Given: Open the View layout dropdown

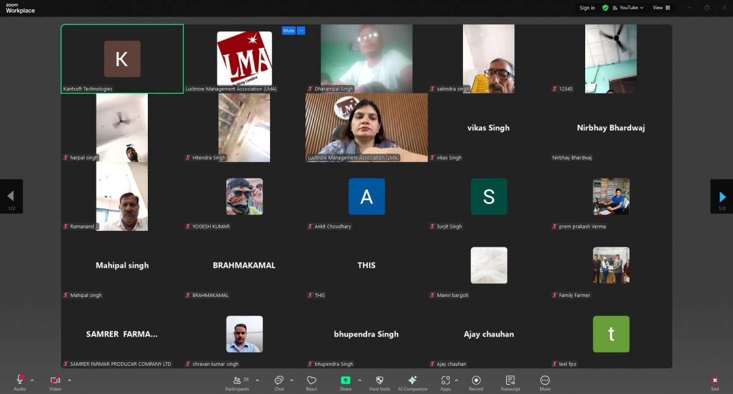Looking at the screenshot, I should [x=661, y=8].
